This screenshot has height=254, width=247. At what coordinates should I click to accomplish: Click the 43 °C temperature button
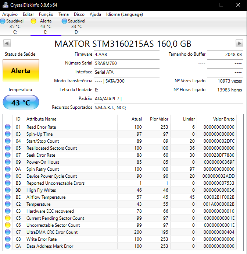click(21, 102)
